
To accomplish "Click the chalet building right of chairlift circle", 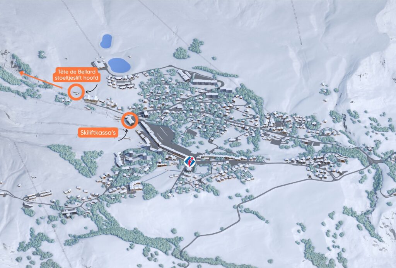I will [91, 99].
